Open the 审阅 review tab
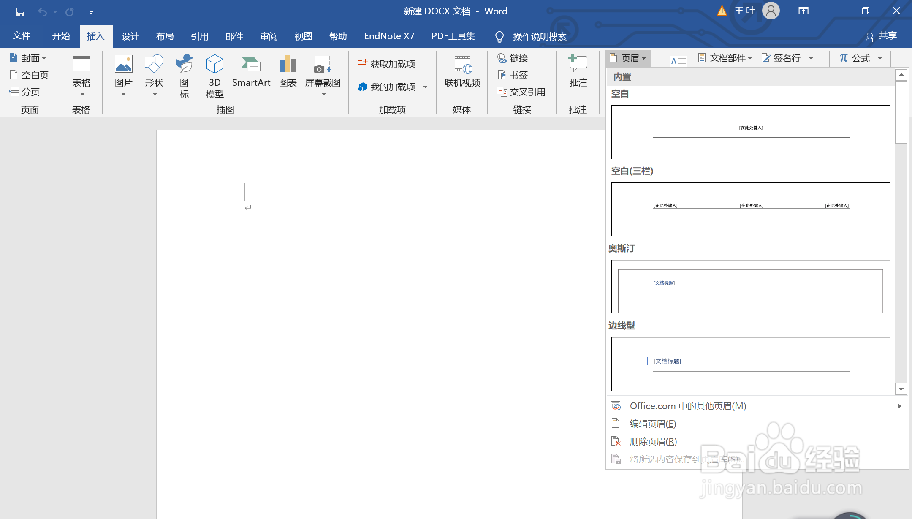Screen dimensions: 912x519 [x=269, y=36]
